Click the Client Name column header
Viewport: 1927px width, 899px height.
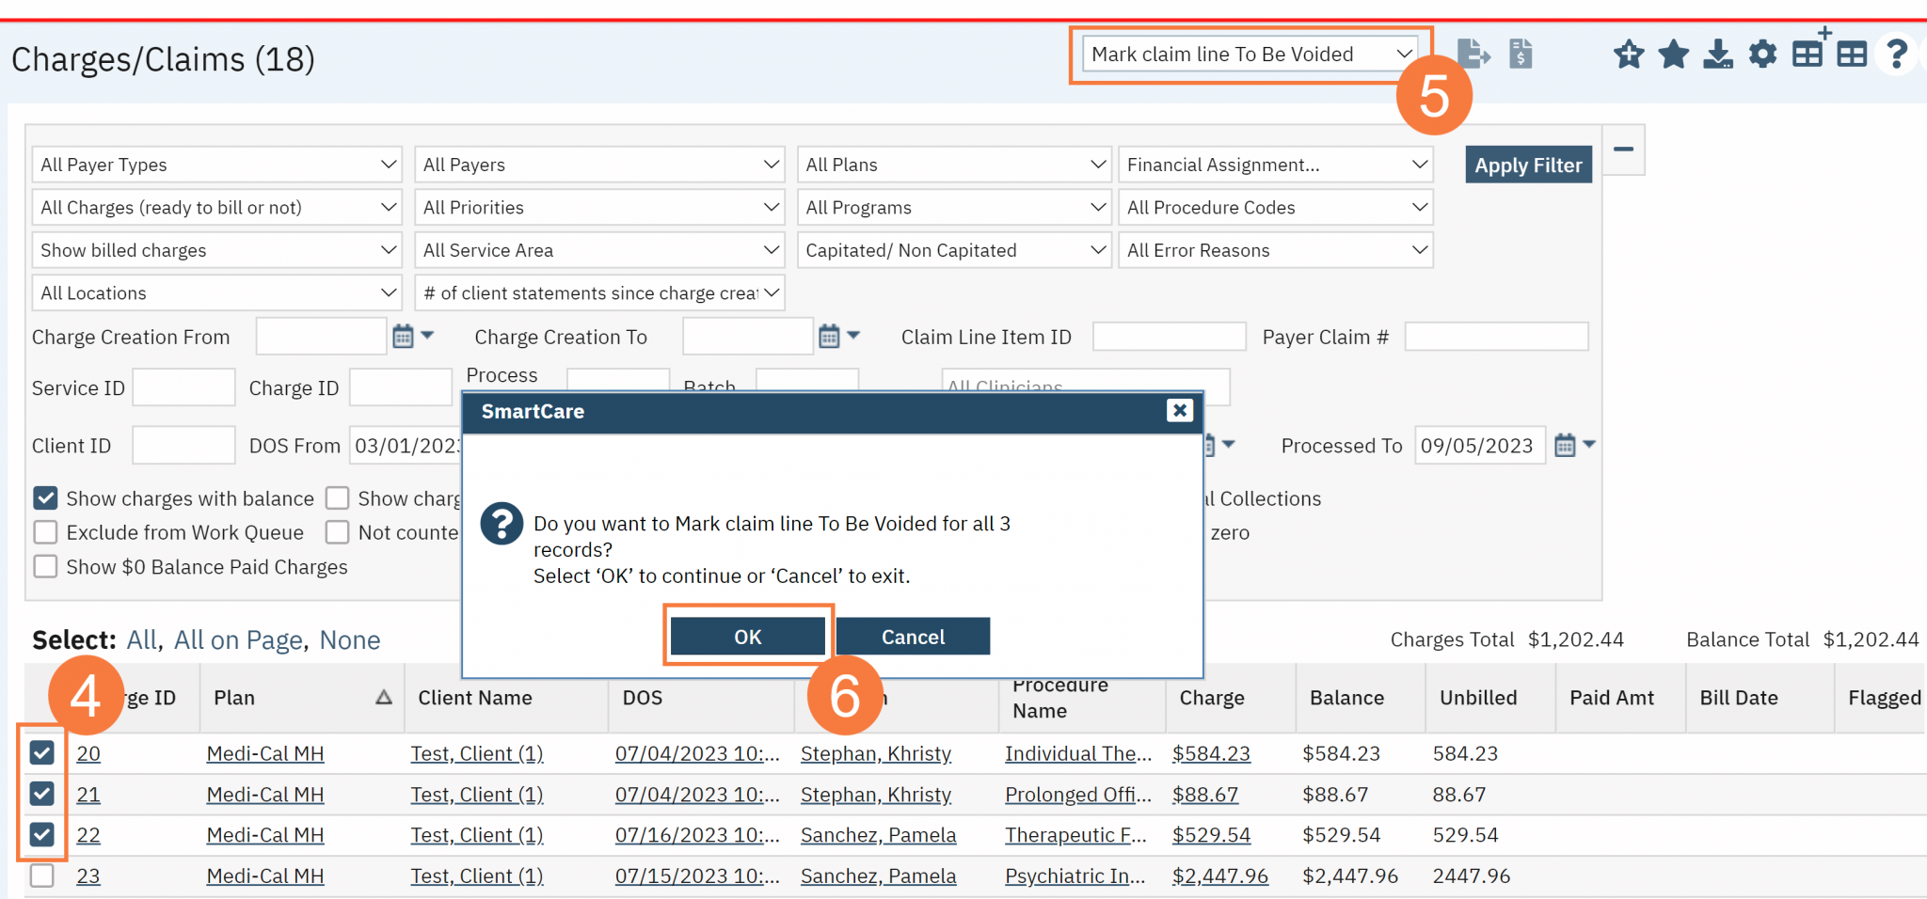[x=475, y=698]
